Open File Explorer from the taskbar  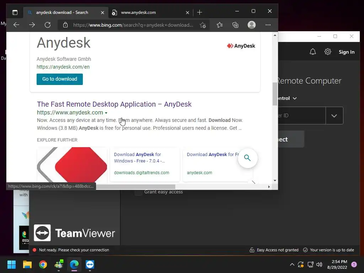27,264
